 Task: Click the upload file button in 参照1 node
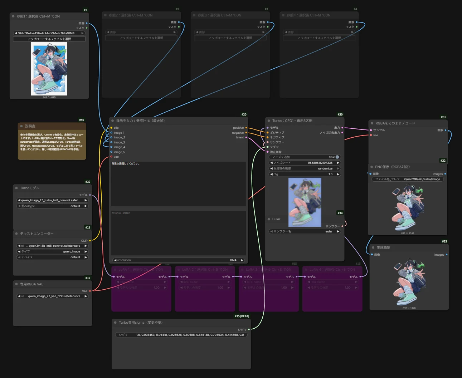49,39
